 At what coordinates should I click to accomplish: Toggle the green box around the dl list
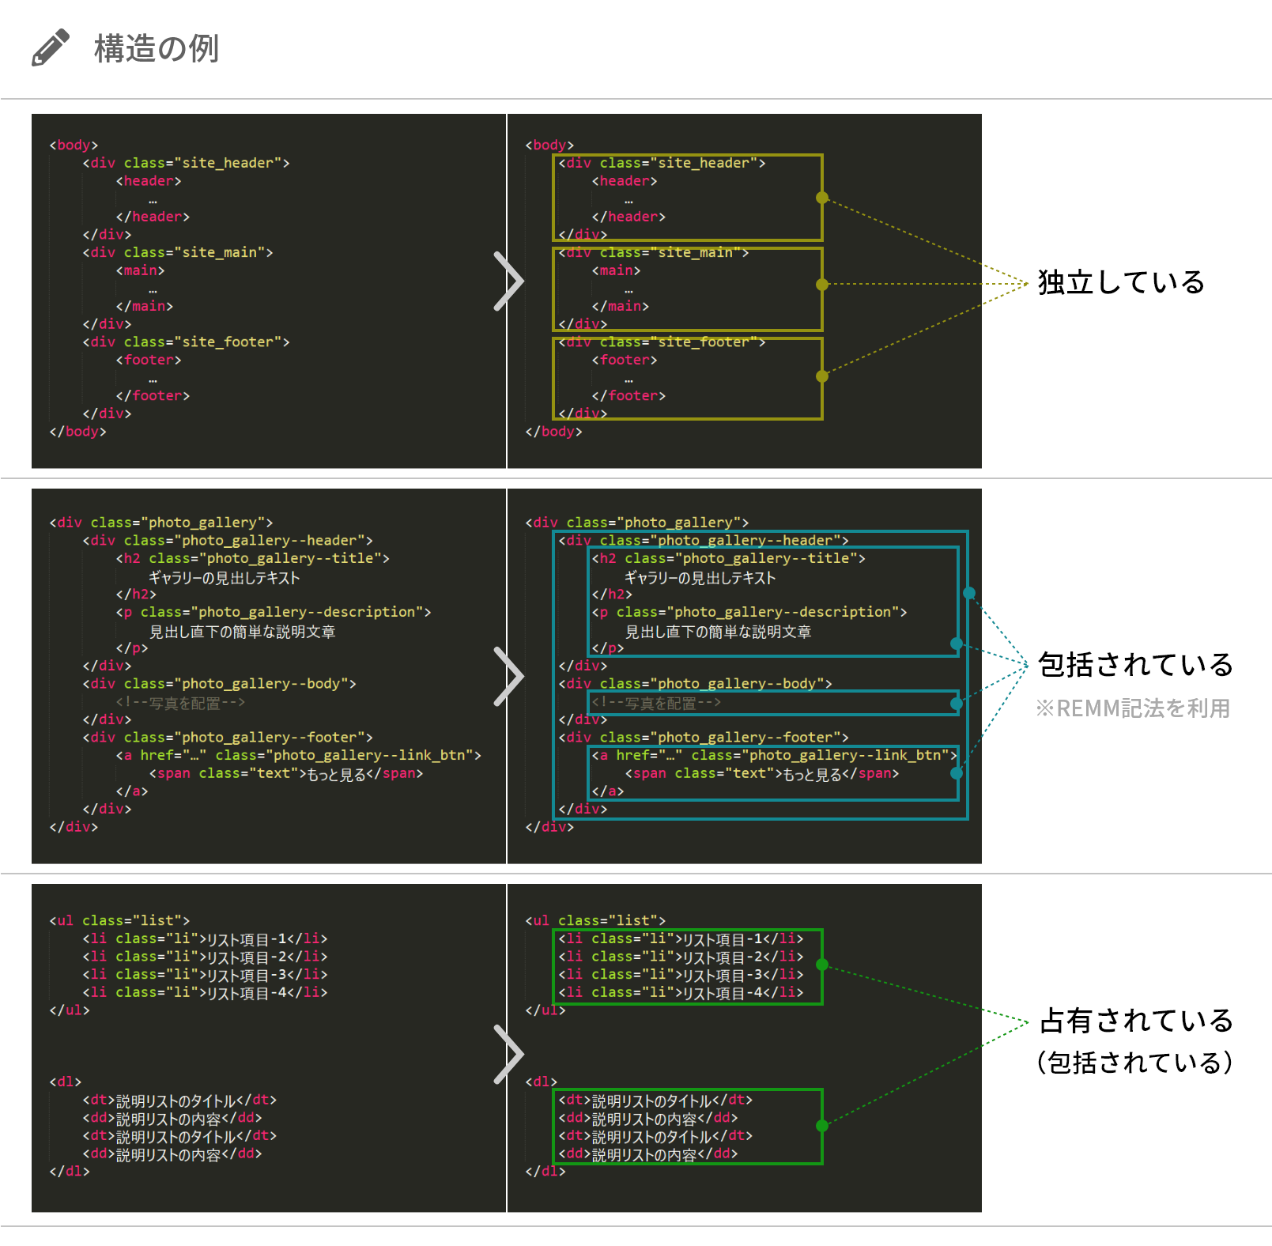coord(688,1127)
